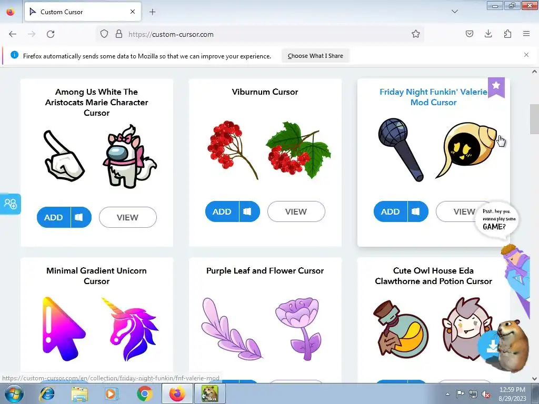Click the microphone cursor image
This screenshot has height=404, width=539.
click(x=401, y=149)
